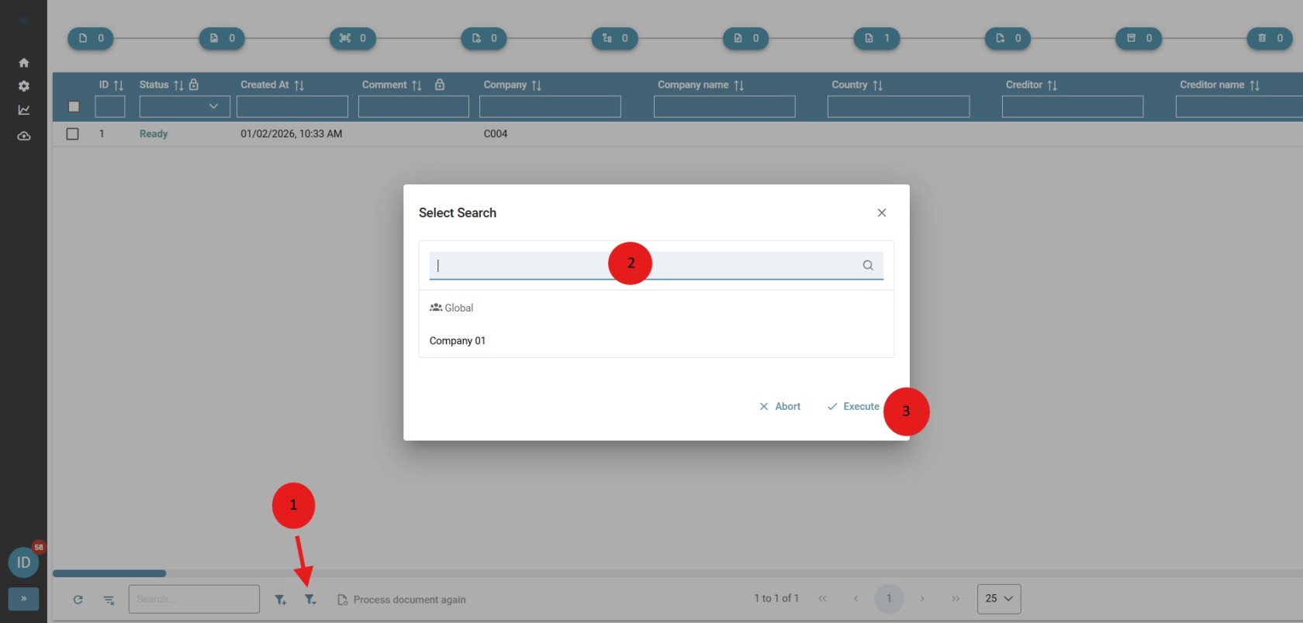Expand the sidebar with double-chevron button
1303x623 pixels.
pyautogui.click(x=23, y=598)
